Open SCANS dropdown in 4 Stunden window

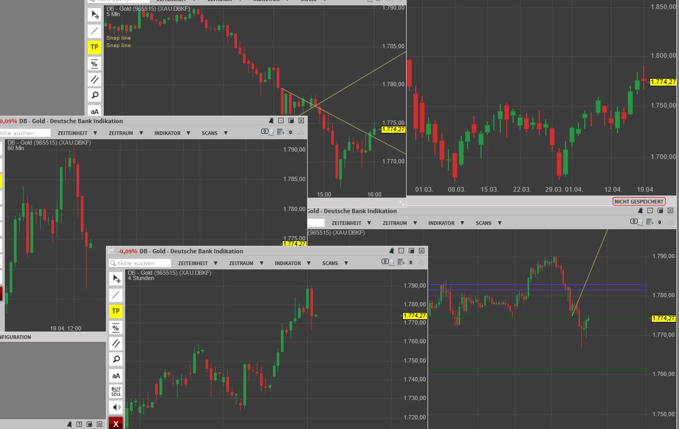[335, 263]
